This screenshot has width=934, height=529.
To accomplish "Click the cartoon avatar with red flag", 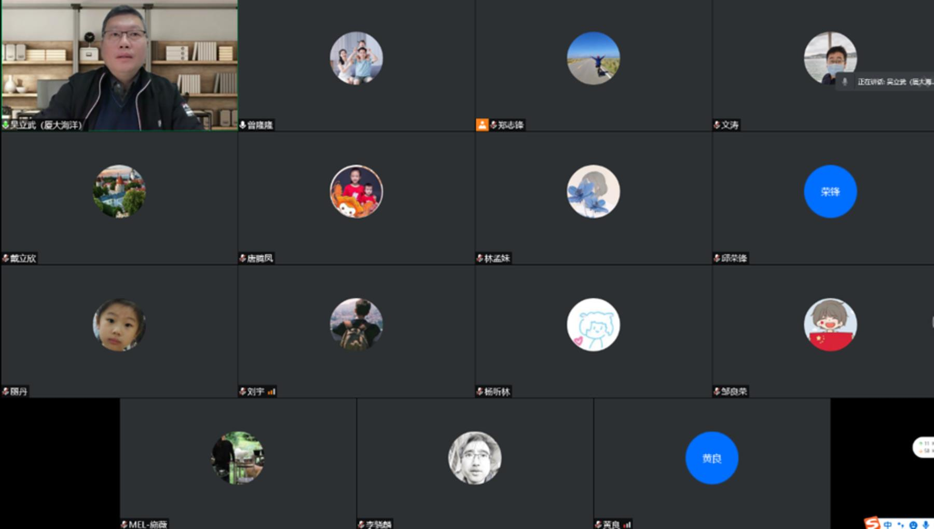I will (x=830, y=325).
